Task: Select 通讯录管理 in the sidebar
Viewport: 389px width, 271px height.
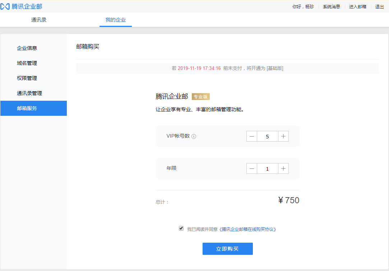Action: (33, 93)
